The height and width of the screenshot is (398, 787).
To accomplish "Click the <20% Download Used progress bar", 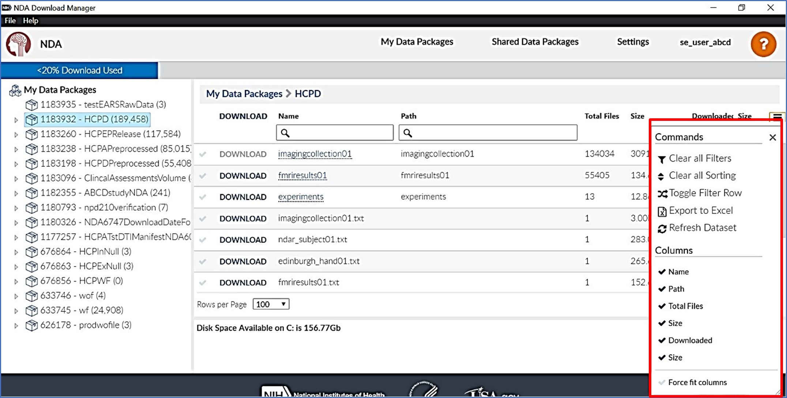I will (x=79, y=70).
